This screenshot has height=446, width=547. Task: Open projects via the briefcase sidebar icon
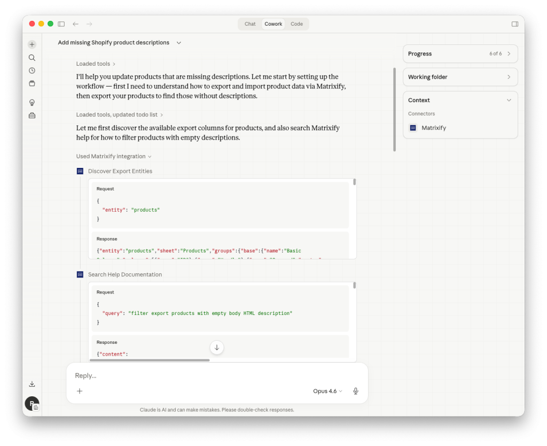32,115
